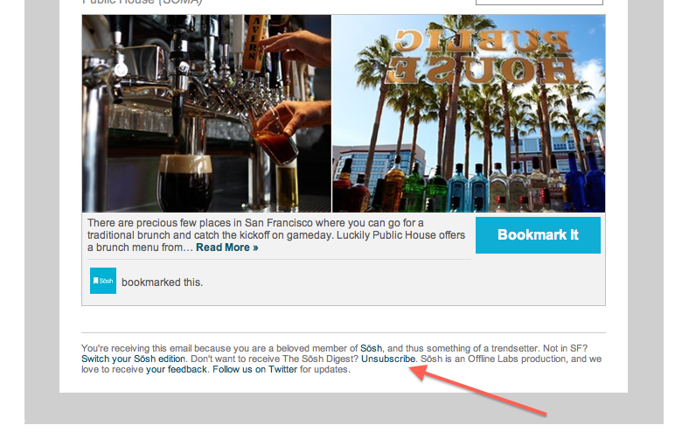The height and width of the screenshot is (439, 689).
Task: Open the Sösh link in footer
Action: (371, 348)
